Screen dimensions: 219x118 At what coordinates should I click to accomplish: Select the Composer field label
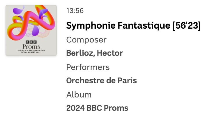point(86,40)
